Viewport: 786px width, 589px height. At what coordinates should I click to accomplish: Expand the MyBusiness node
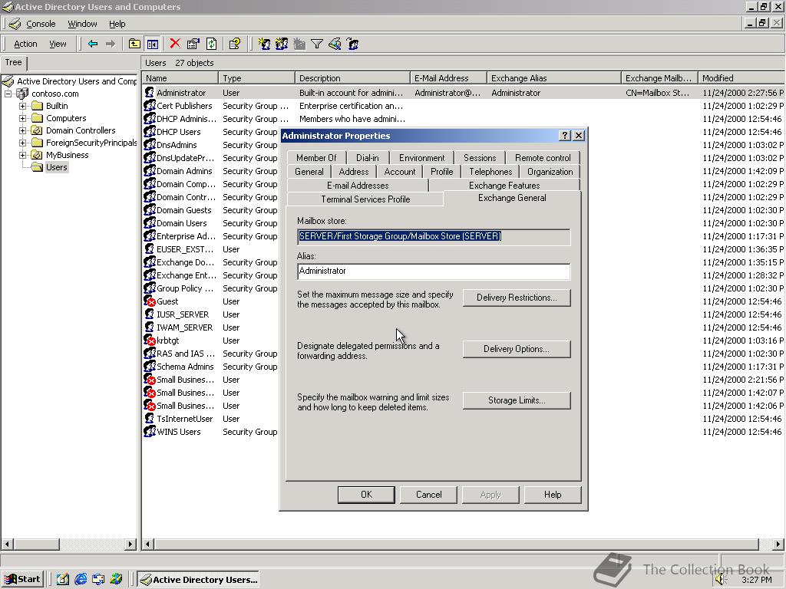pos(22,155)
